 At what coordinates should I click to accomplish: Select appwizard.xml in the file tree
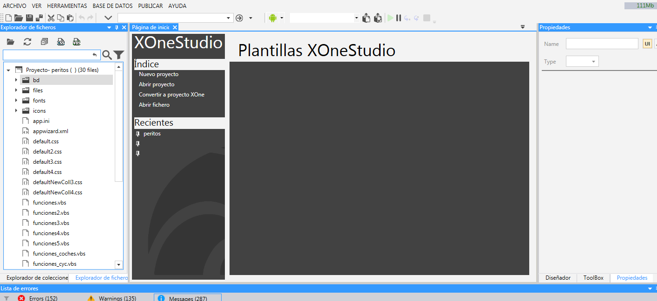coord(50,131)
